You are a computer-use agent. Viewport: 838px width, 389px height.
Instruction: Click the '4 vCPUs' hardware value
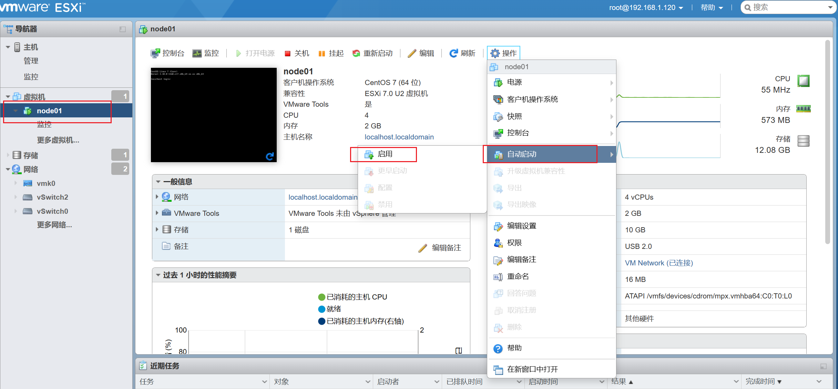click(639, 197)
